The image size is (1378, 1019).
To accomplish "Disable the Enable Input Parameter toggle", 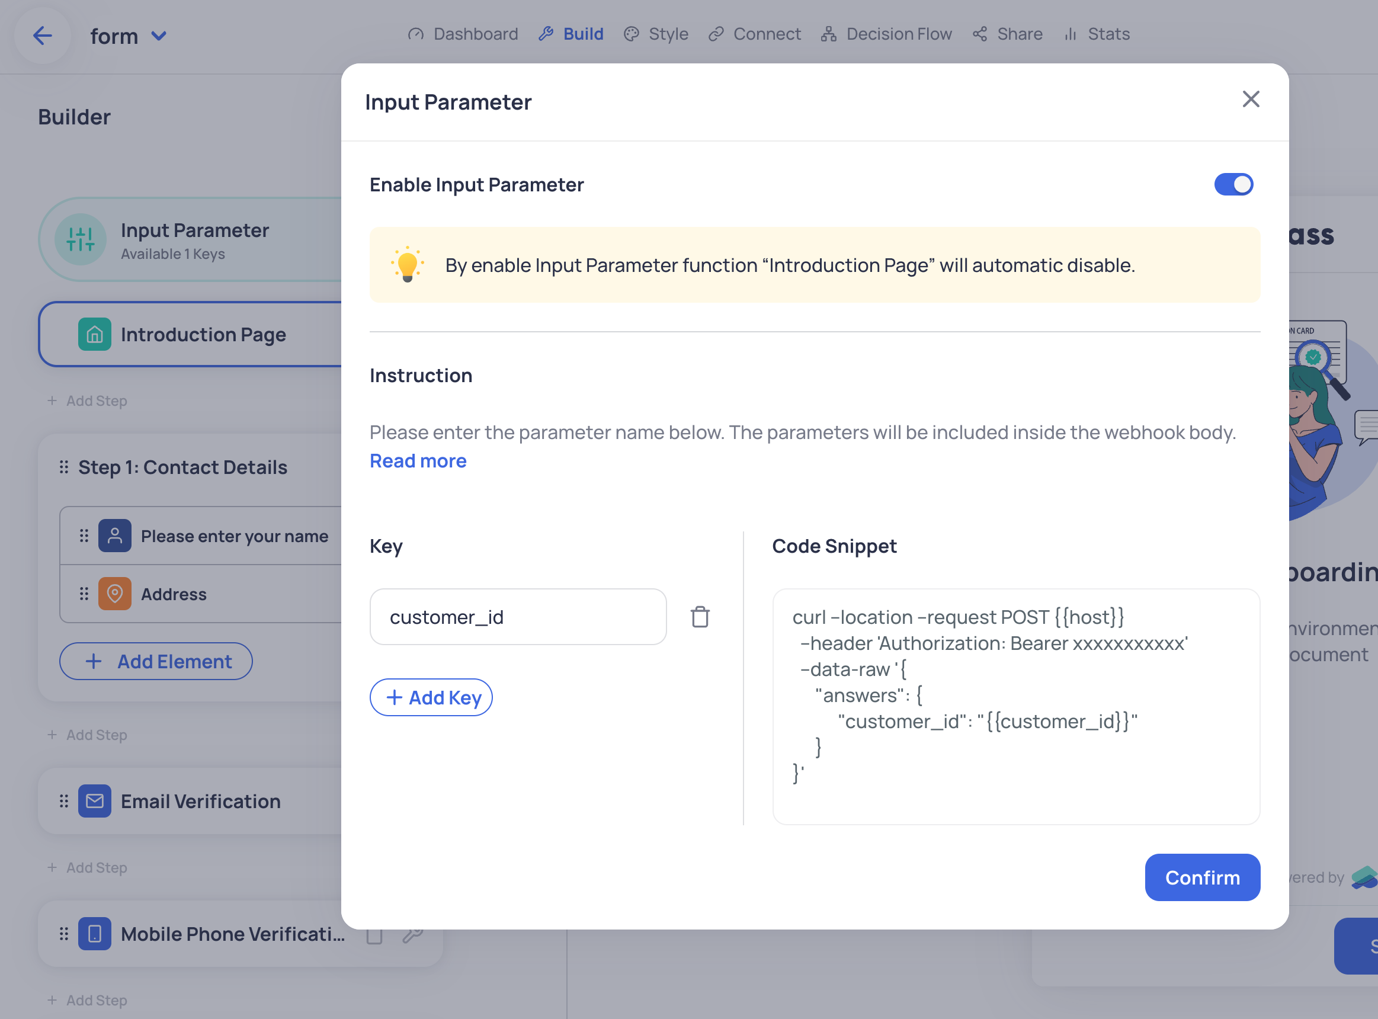I will coord(1233,184).
